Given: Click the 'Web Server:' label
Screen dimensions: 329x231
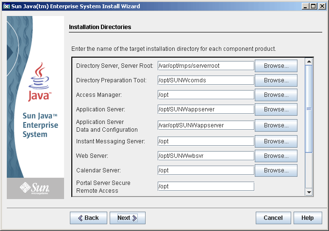Looking at the screenshot, I should 92,156.
